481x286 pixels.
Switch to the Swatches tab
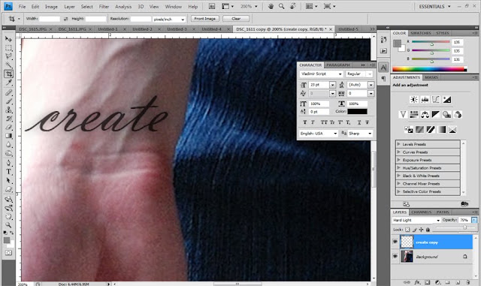[x=421, y=33]
